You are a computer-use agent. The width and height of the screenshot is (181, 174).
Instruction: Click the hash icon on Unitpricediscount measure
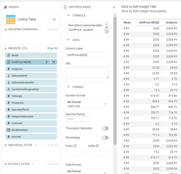[9, 116]
